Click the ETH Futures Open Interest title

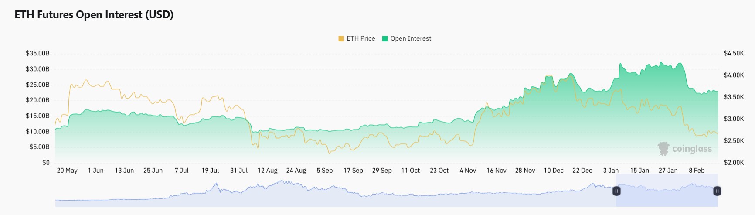[x=94, y=15]
